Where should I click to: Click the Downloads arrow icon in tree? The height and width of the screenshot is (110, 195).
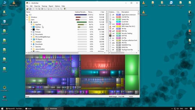tap(34, 44)
